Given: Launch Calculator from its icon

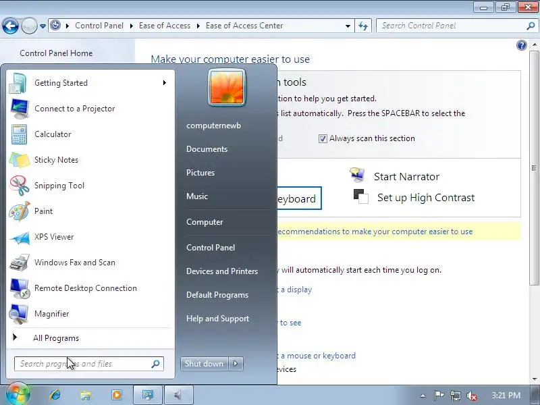Looking at the screenshot, I should point(19,134).
